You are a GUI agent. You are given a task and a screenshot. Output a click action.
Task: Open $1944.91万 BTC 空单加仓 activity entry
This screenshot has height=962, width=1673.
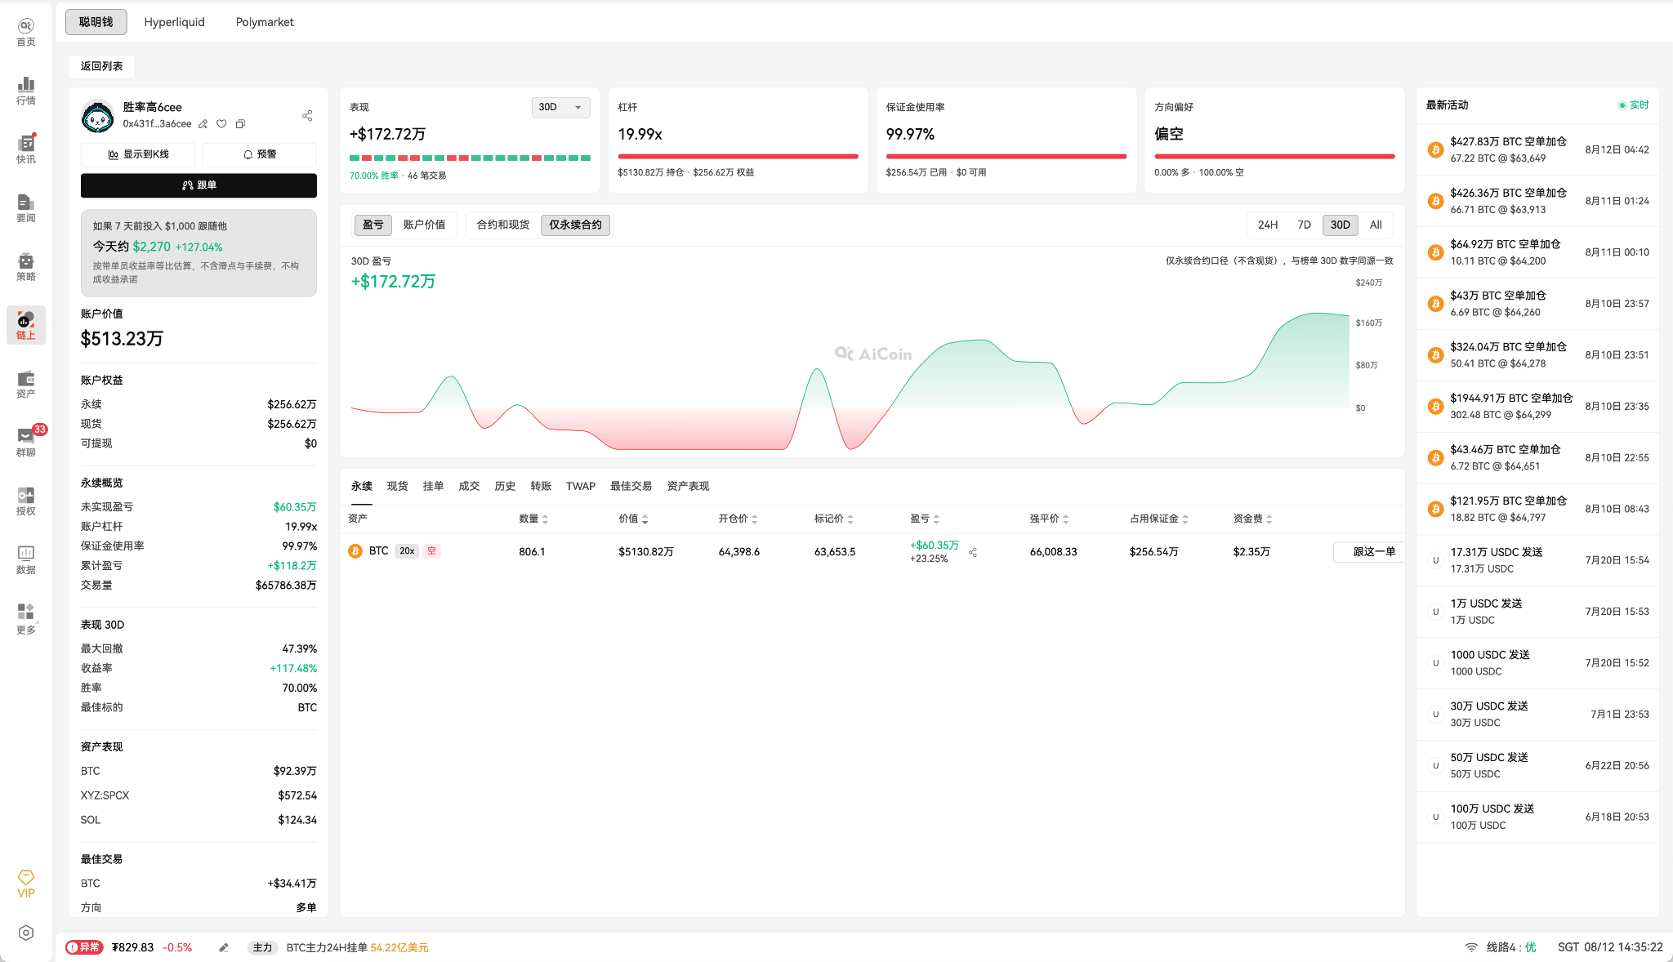point(1537,406)
